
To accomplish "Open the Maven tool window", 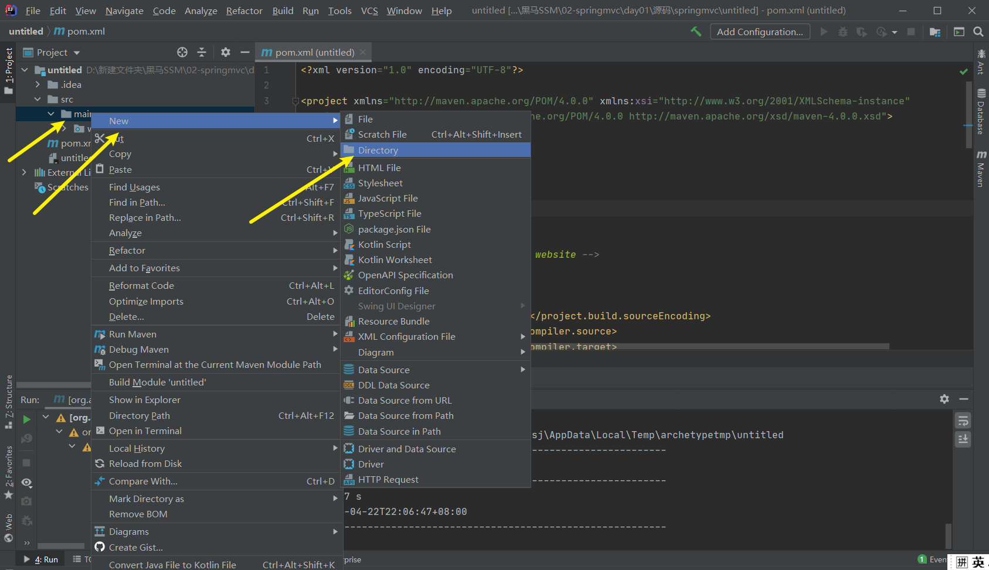I will pyautogui.click(x=981, y=168).
